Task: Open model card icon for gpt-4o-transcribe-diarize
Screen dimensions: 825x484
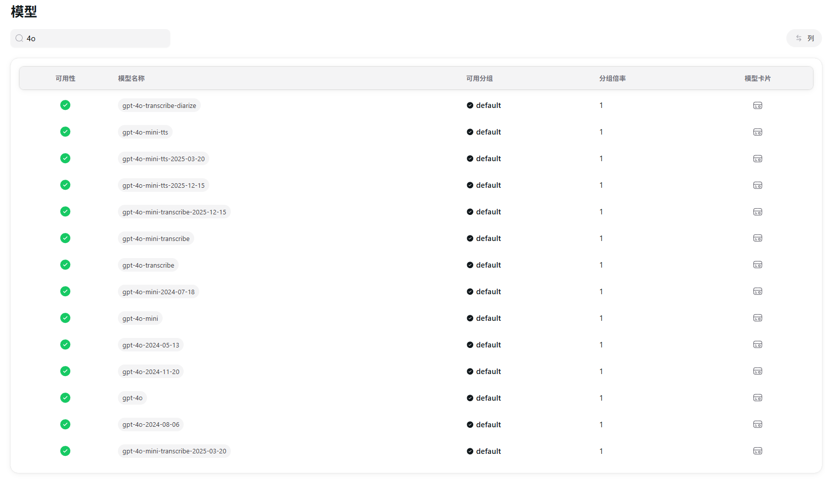Action: click(x=758, y=105)
